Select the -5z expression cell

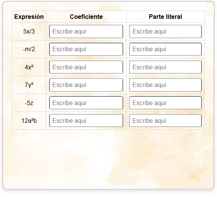pyautogui.click(x=29, y=103)
